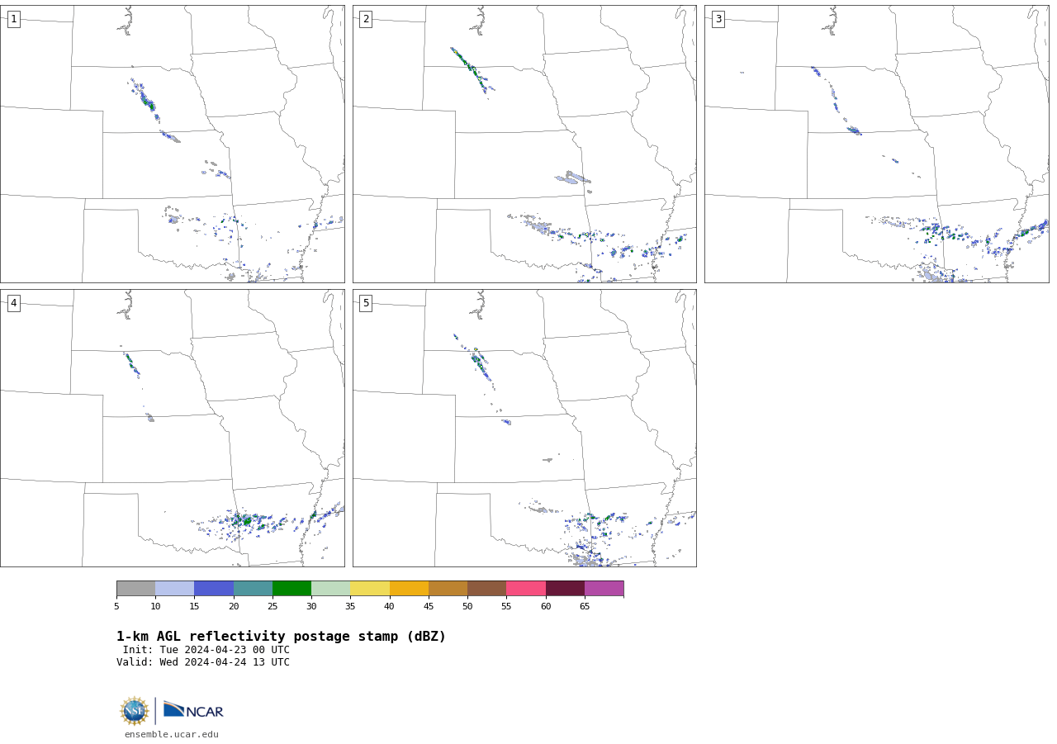Click the tan 45-50 dBZ swatch
This screenshot has height=744, width=1057.
448,588
